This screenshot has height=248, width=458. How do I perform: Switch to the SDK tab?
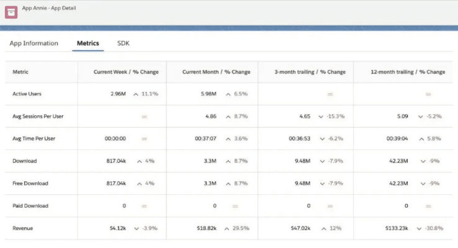point(123,43)
